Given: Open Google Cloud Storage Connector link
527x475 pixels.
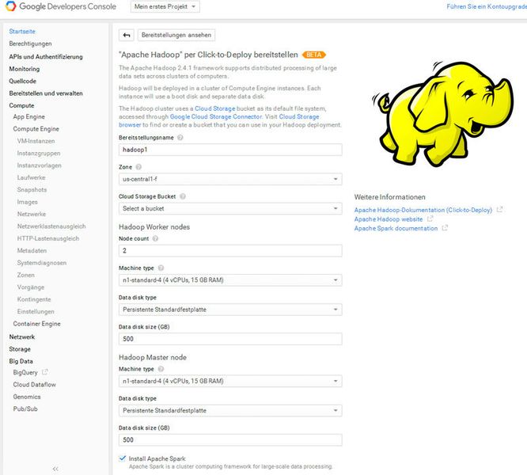Looking at the screenshot, I should tap(216, 116).
